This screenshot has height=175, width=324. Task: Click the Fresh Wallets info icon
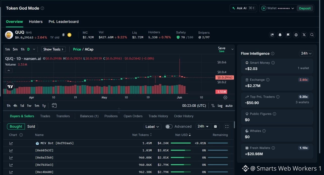273,148
